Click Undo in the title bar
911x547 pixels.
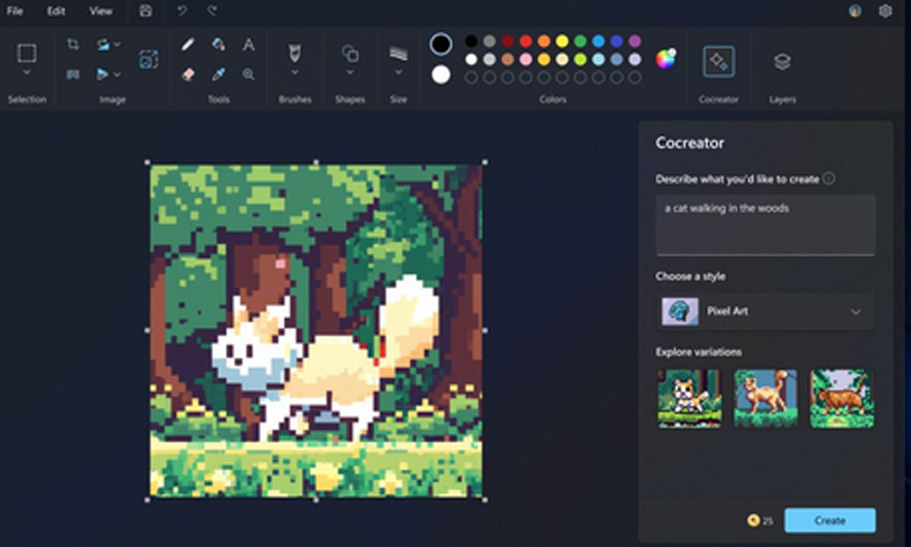coord(181,11)
